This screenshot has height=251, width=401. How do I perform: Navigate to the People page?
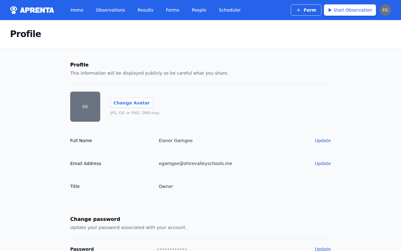199,10
